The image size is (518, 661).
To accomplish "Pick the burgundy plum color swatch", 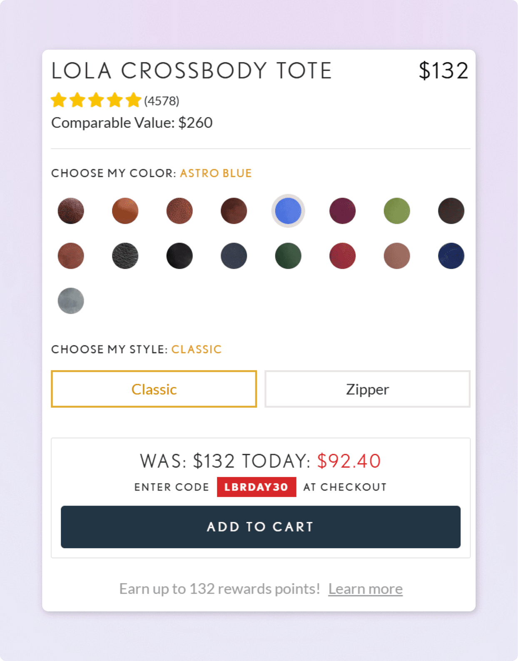I will (342, 211).
